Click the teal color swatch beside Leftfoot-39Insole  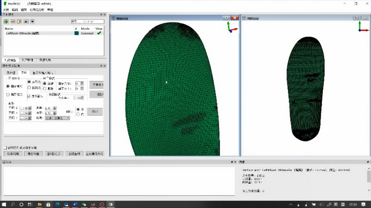pos(76,33)
